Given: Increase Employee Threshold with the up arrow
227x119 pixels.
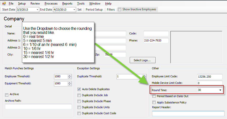Looking at the screenshot, I should click(70, 76).
